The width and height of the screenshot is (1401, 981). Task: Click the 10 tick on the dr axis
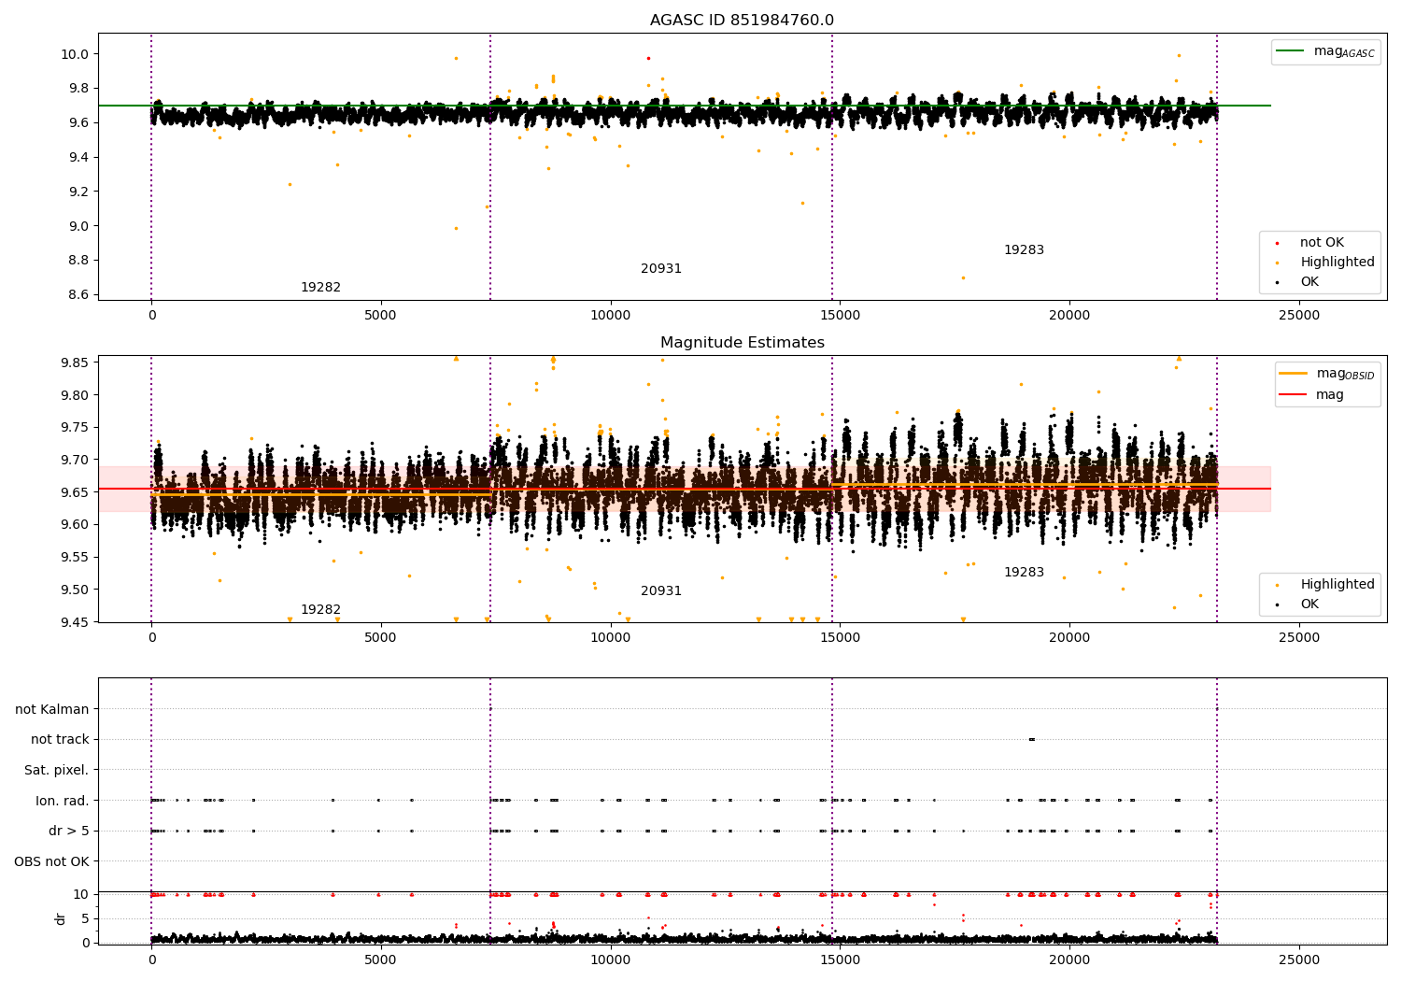[x=81, y=894]
